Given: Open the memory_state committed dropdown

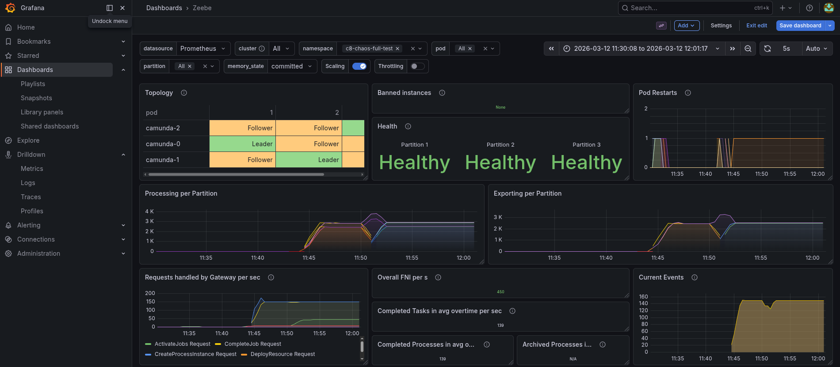Looking at the screenshot, I should coord(292,66).
